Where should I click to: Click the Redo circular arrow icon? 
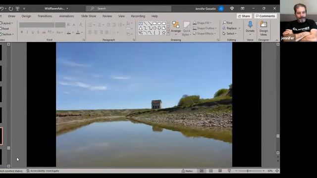click(11, 9)
